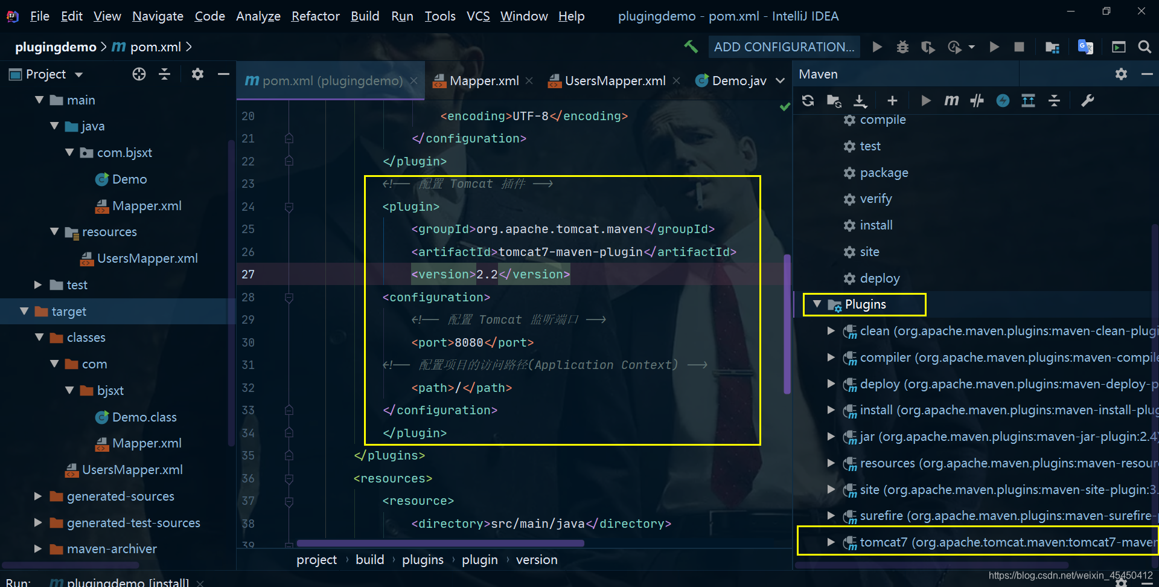The width and height of the screenshot is (1159, 587).
Task: Reload all Maven projects icon
Action: [x=808, y=100]
